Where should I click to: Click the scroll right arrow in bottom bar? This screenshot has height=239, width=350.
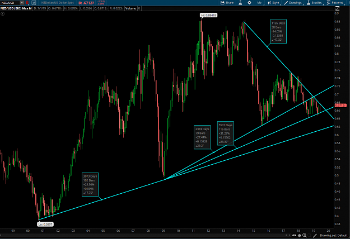290,235
